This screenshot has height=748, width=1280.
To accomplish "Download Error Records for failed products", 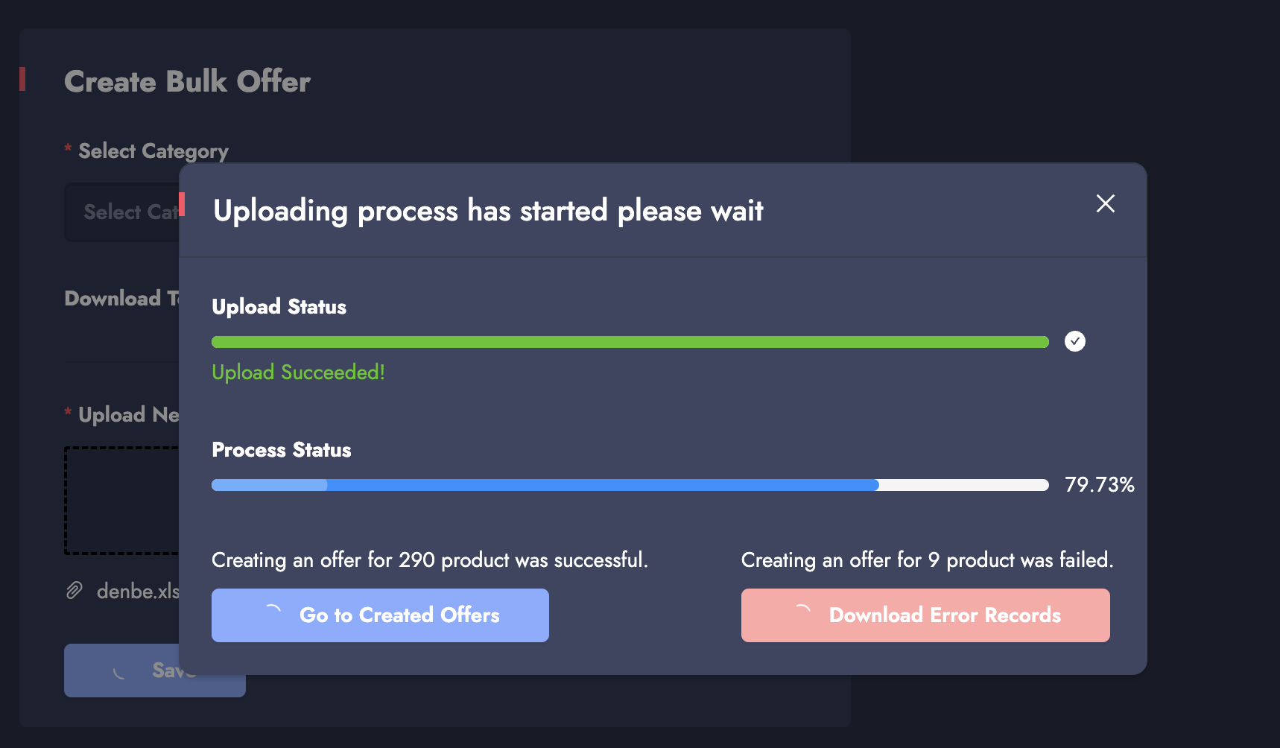I will tap(944, 615).
